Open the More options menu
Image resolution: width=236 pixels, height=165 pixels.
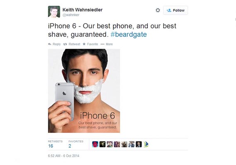pos(107,44)
